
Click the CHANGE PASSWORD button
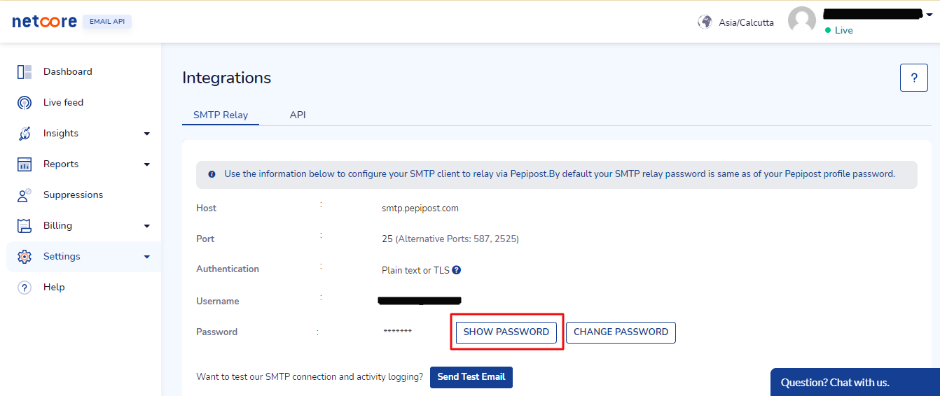(621, 332)
